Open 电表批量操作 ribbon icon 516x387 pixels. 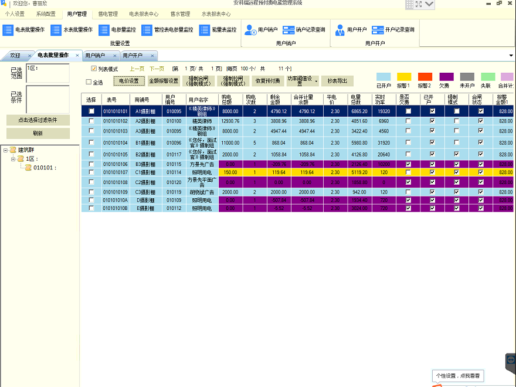[8, 30]
